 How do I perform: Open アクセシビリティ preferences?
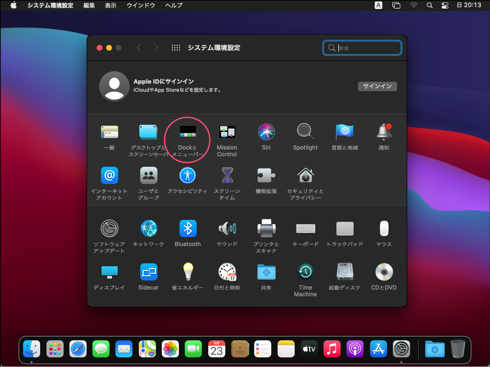[188, 175]
